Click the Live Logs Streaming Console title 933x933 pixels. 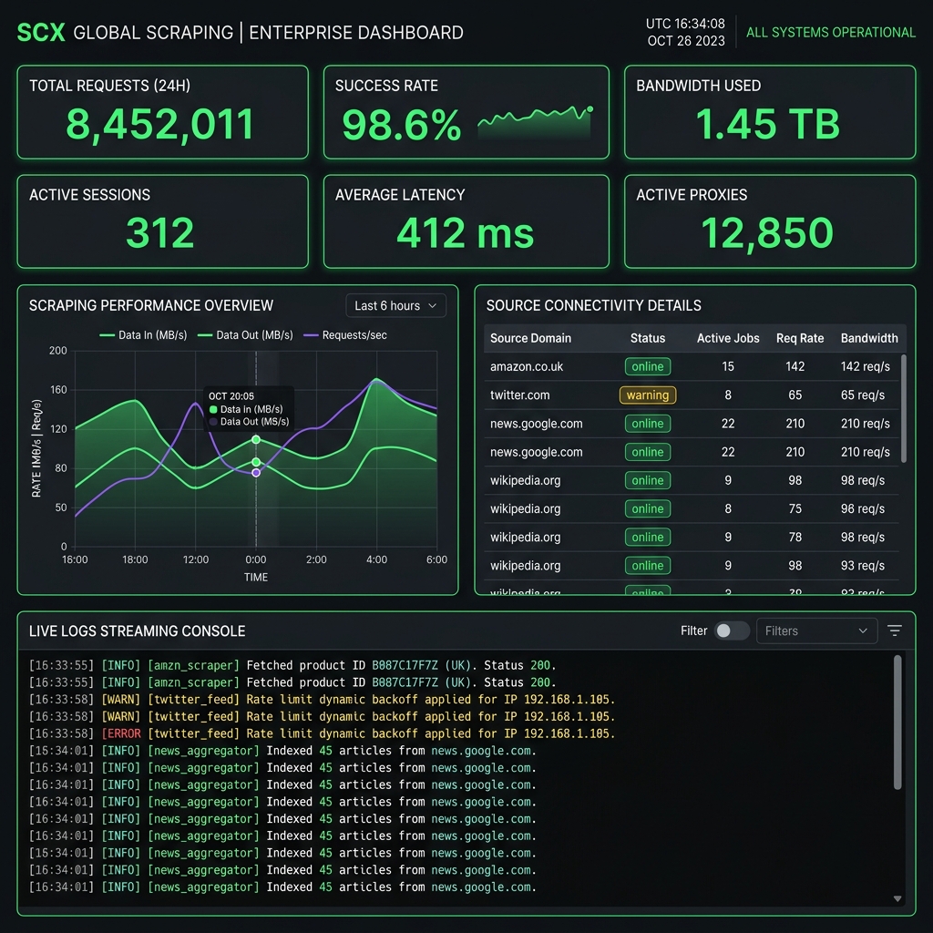coord(137,631)
